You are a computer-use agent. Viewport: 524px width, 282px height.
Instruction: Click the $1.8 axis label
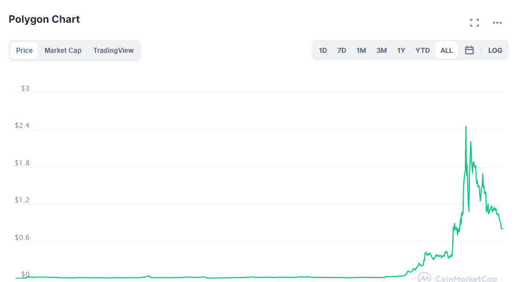click(x=22, y=163)
